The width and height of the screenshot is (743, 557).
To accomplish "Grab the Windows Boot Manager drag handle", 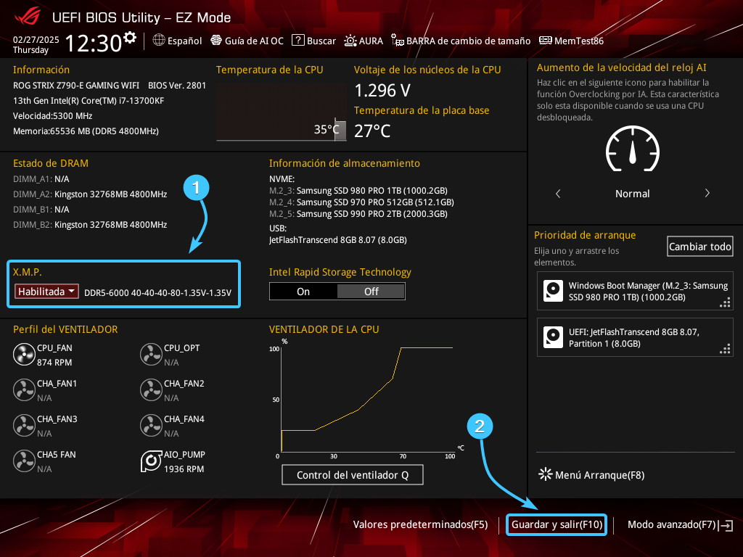I will tap(725, 302).
